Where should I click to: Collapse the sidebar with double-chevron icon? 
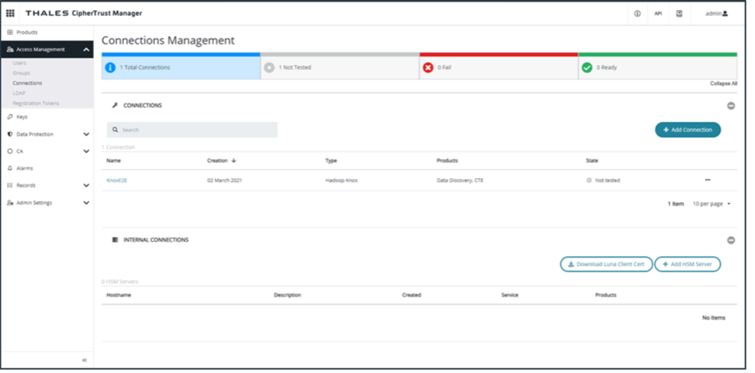point(84,359)
